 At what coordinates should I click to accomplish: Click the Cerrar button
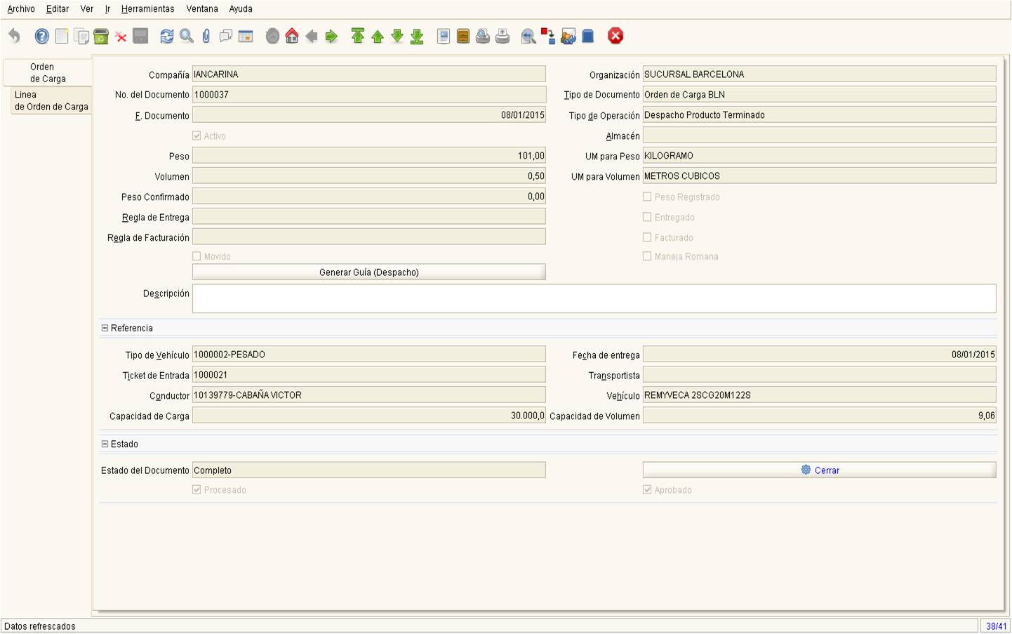pos(820,470)
